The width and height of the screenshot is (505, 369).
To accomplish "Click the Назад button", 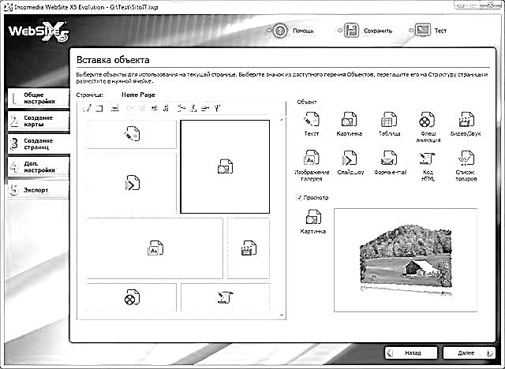I will (411, 353).
